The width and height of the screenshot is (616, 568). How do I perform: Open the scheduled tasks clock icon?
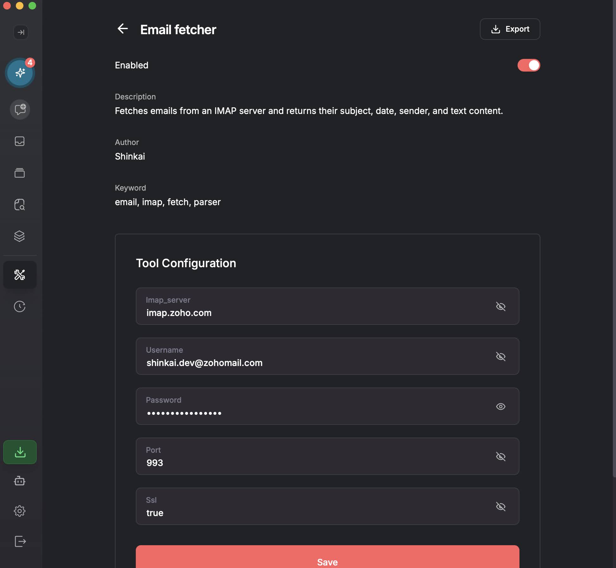pyautogui.click(x=20, y=306)
